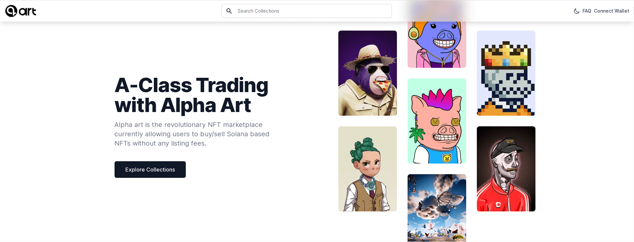Image resolution: width=634 pixels, height=242 pixels.
Task: Click the Alpha art marketplace description paragraph
Action: (x=192, y=134)
